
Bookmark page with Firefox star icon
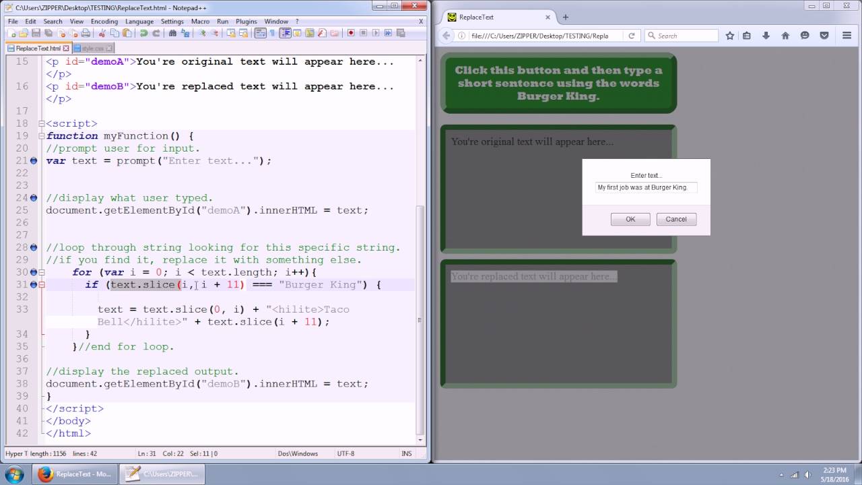[x=730, y=36]
